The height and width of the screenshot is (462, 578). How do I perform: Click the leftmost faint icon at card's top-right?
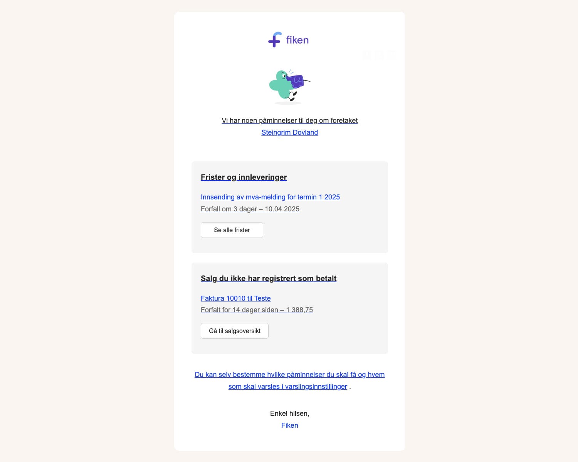pos(367,55)
